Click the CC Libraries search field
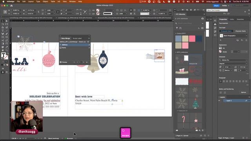The image size is (251, 141). [189, 23]
